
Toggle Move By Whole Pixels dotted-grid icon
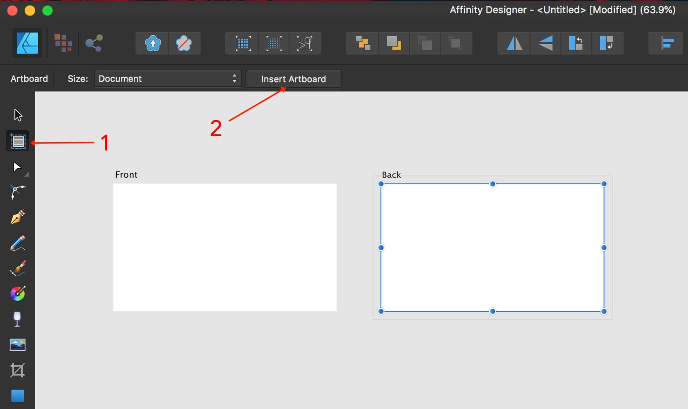pos(274,43)
